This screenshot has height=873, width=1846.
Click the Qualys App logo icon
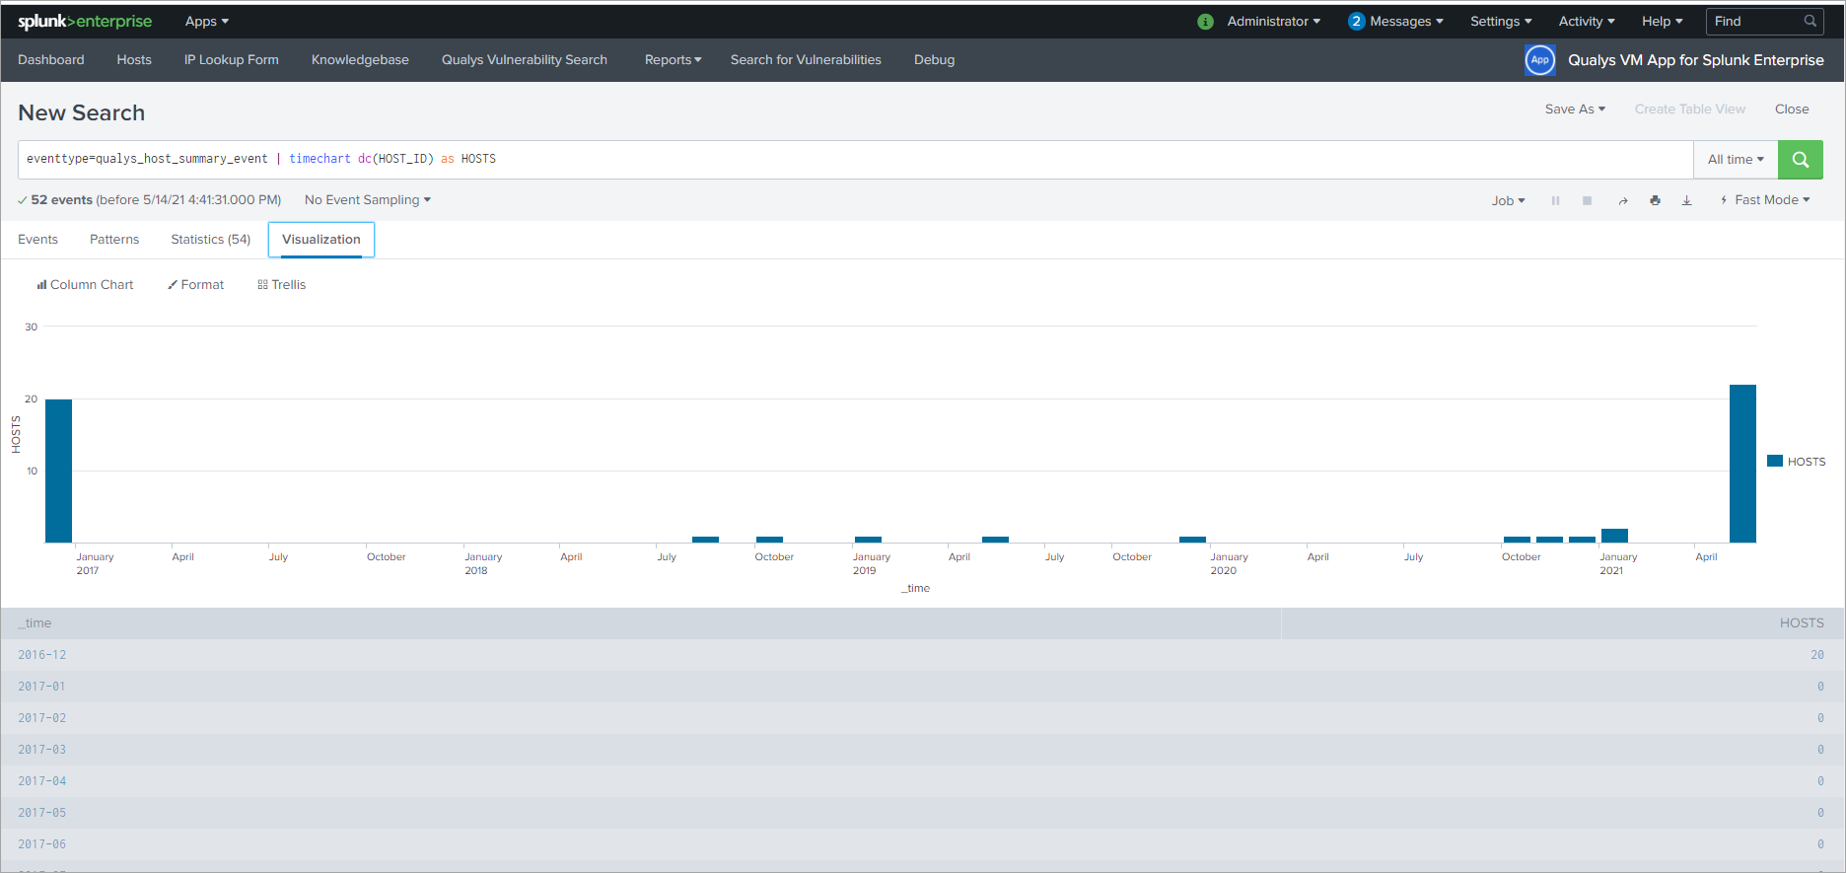(x=1539, y=60)
